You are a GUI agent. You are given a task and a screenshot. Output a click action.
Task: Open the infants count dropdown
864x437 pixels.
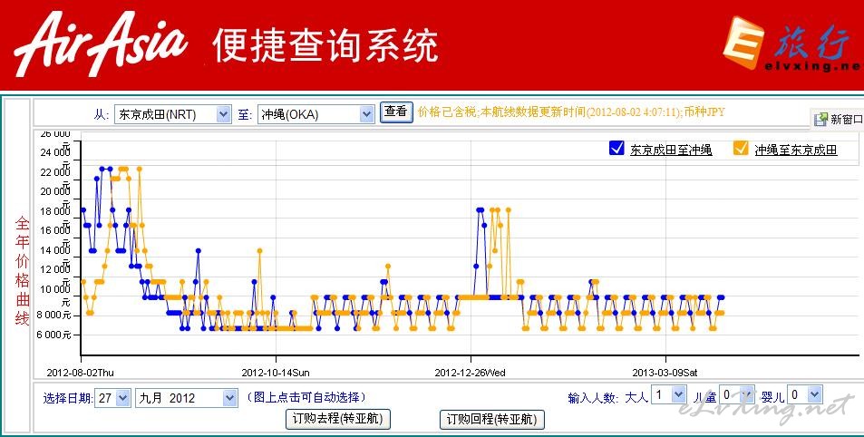(805, 394)
